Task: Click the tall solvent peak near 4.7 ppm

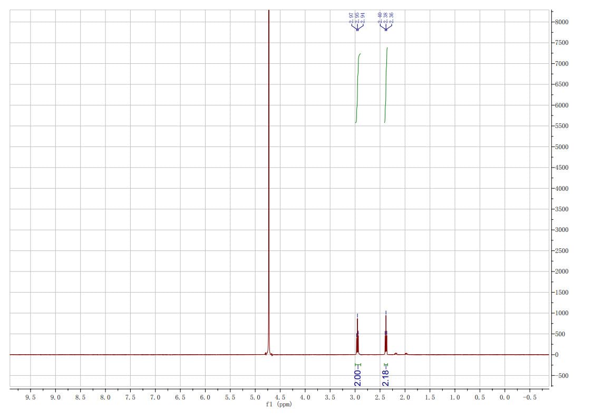Action: click(269, 181)
